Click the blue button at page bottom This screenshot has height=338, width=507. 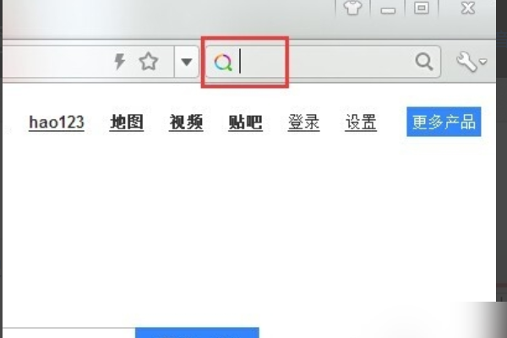[x=197, y=332]
